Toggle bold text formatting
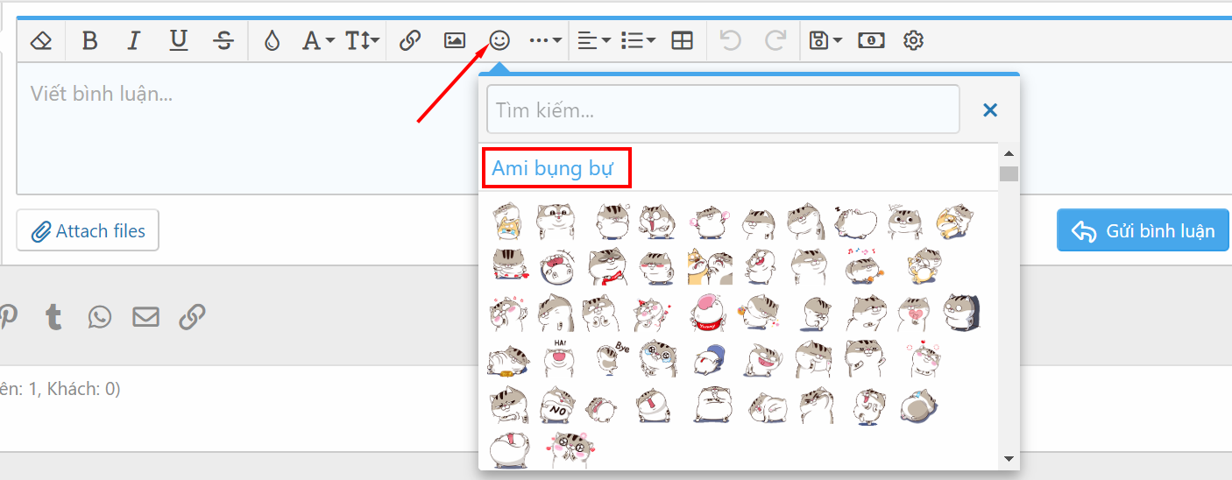 pyautogui.click(x=89, y=40)
